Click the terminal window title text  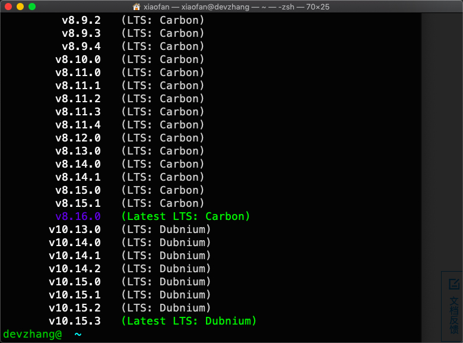point(236,7)
